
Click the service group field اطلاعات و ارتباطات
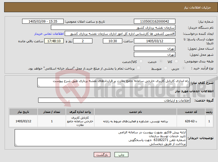114,100
